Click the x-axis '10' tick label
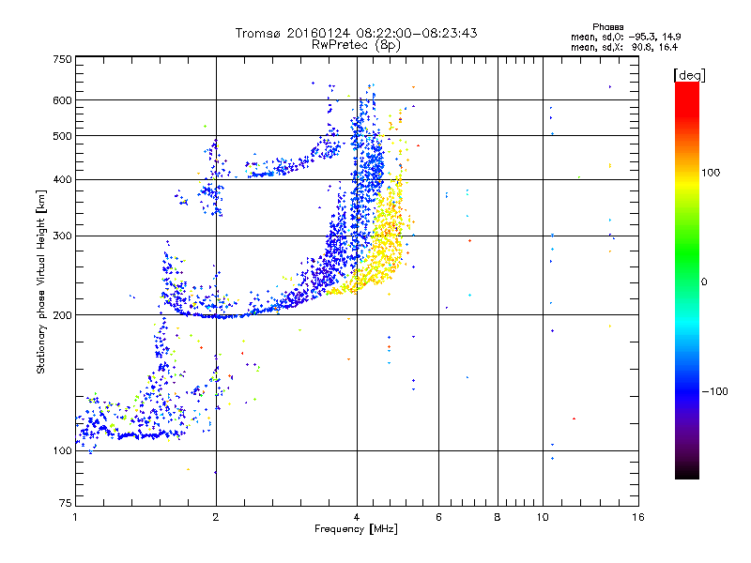Image resolution: width=751 pixels, height=563 pixels. (x=543, y=517)
